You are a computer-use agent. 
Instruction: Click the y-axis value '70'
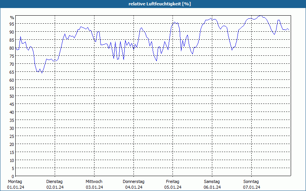(12, 64)
